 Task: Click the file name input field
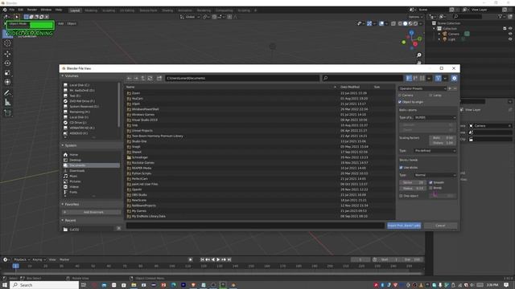point(255,226)
